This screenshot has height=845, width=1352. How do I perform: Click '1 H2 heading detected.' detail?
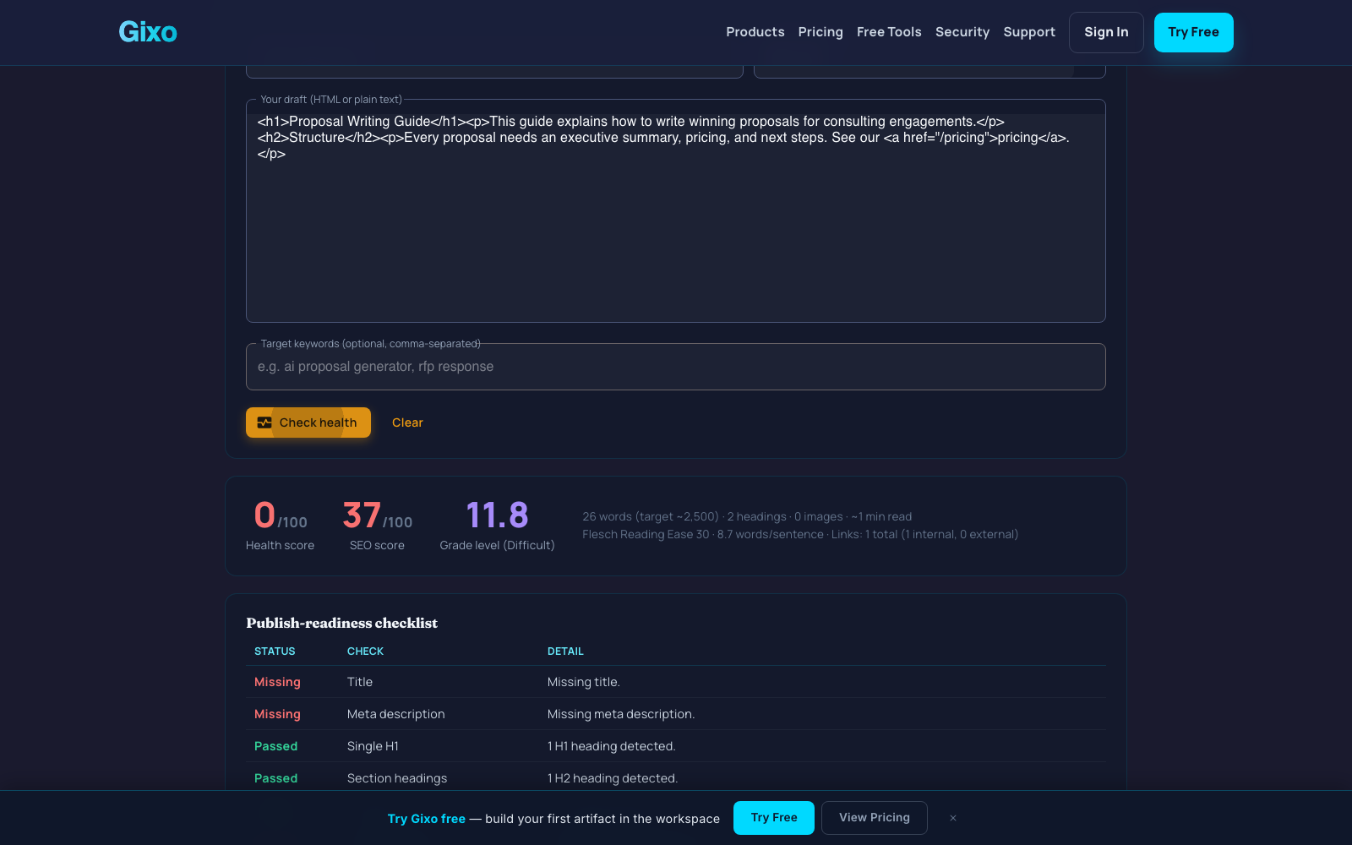click(613, 778)
